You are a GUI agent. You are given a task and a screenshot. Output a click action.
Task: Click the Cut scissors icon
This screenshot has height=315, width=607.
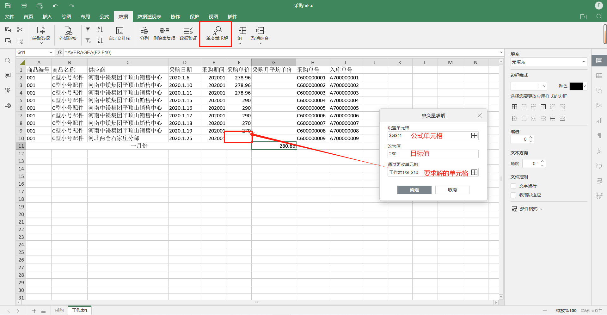point(20,30)
